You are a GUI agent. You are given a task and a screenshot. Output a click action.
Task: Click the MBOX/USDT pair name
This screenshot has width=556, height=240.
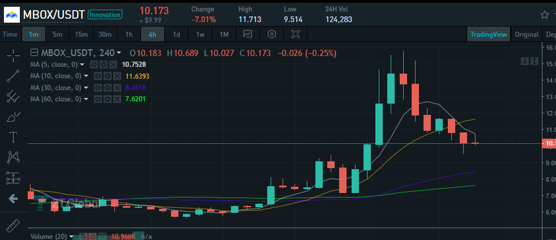click(x=54, y=15)
